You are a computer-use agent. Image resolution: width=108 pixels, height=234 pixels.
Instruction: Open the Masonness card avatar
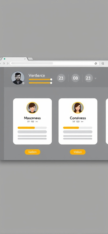(x=32, y=108)
